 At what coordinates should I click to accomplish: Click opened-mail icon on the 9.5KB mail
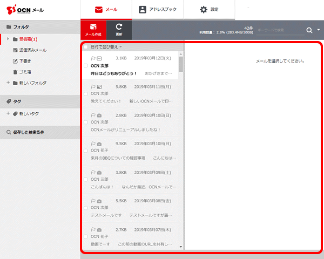point(99,144)
